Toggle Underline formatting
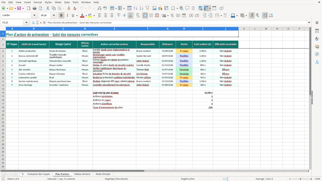The width and height of the screenshot is (322, 181). click(73, 16)
